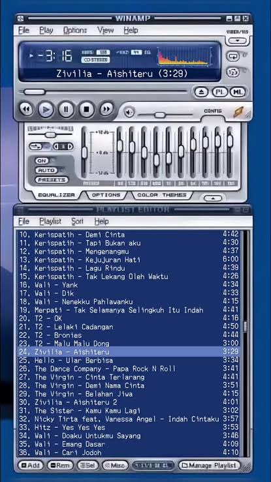This screenshot has height=482, width=271.
Task: Switch to the Options tab
Action: point(106,195)
